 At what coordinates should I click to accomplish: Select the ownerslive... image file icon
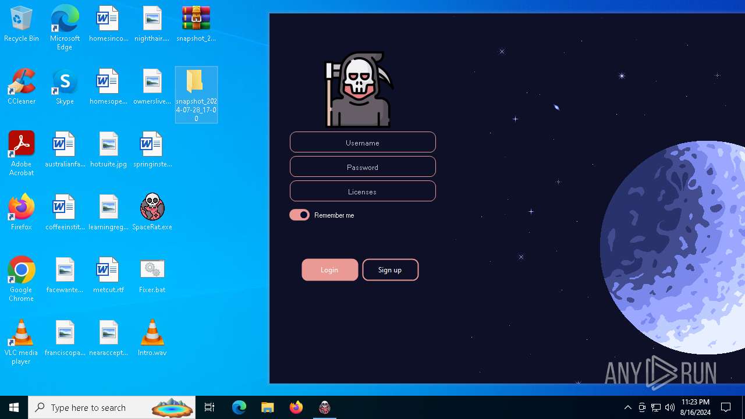[152, 87]
